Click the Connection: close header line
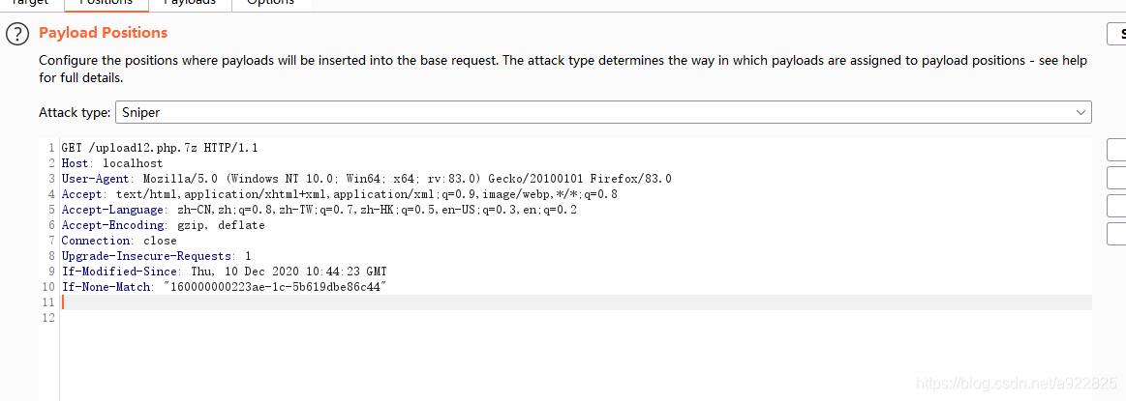 pyautogui.click(x=118, y=241)
